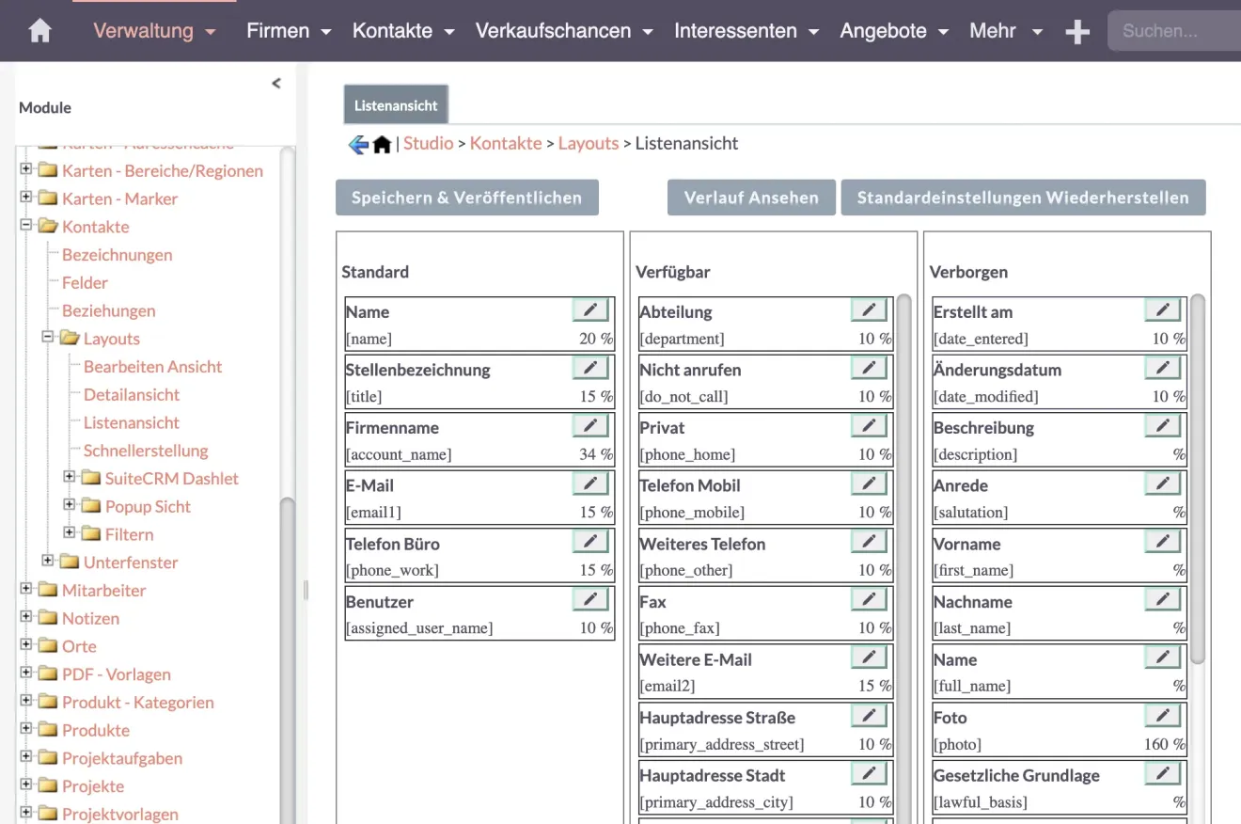
Task: Expand the Unterfenster tree node
Action: click(x=48, y=562)
